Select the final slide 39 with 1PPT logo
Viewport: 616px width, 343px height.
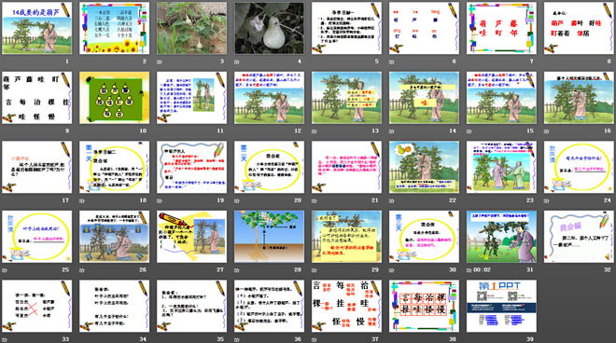[501, 306]
